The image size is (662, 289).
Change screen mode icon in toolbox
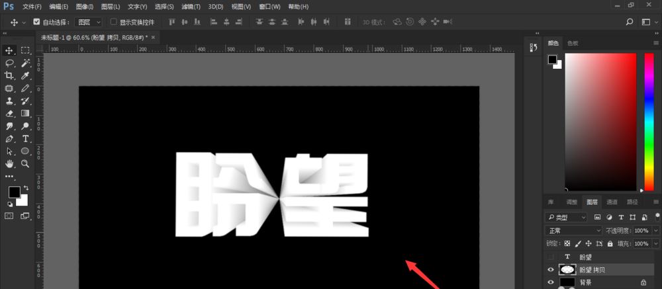(25, 216)
